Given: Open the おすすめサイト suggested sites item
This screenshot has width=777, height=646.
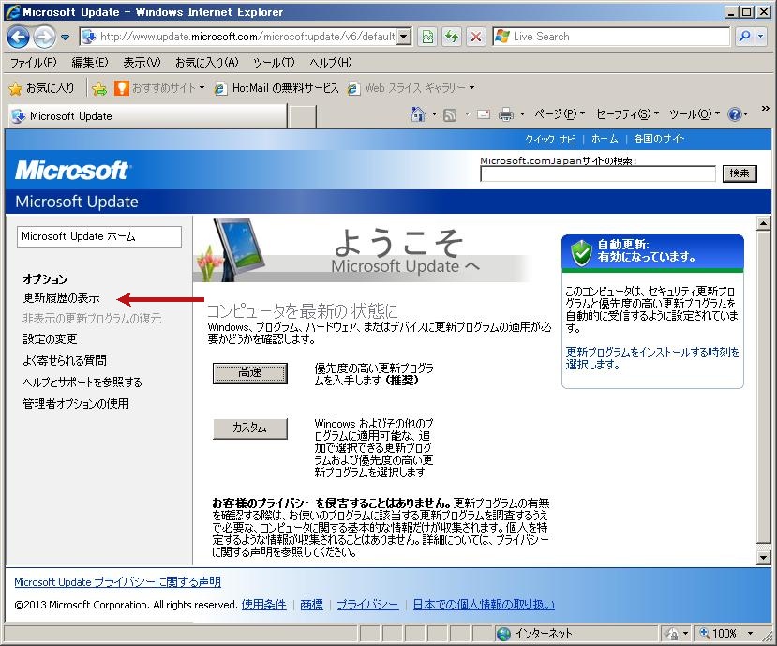Looking at the screenshot, I should pos(159,88).
